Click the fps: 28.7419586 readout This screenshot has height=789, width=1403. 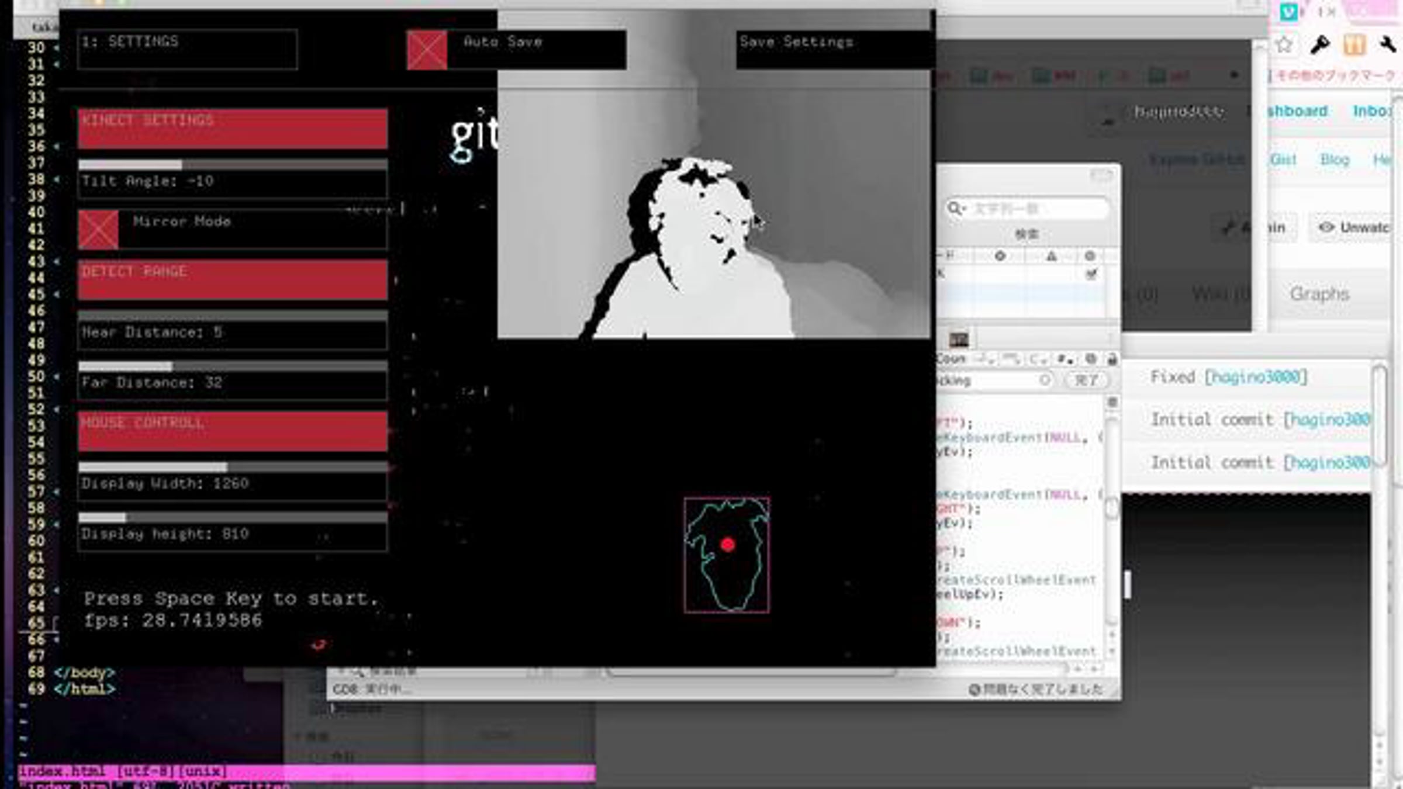click(x=173, y=620)
